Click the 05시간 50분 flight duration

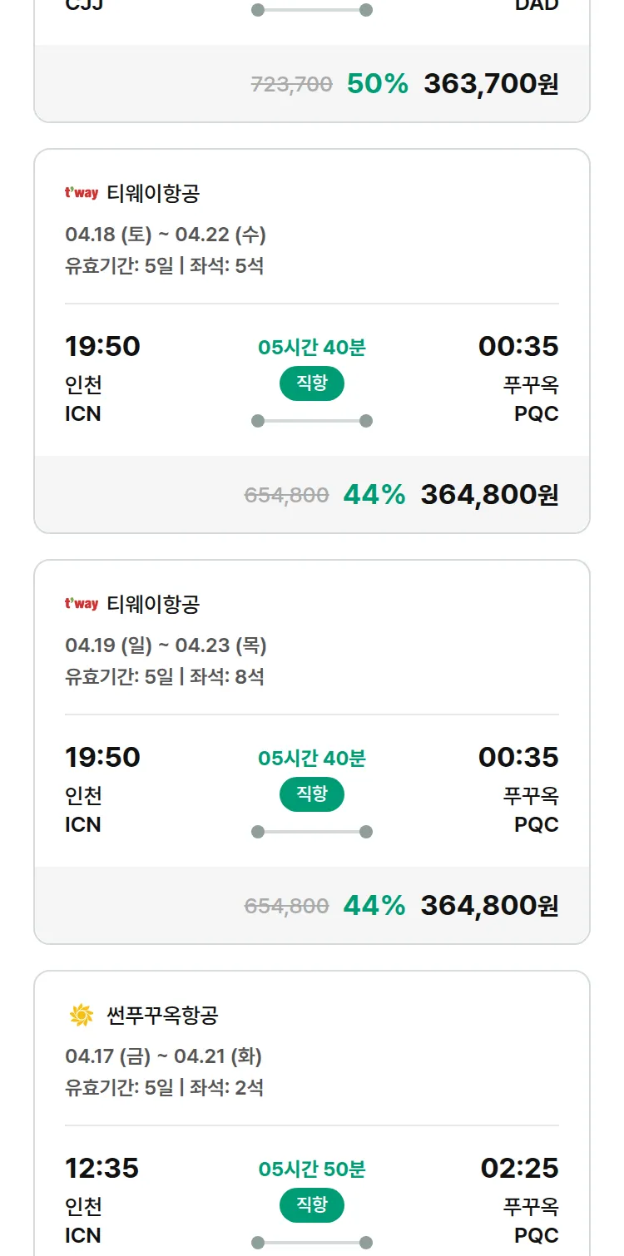pyautogui.click(x=311, y=1169)
